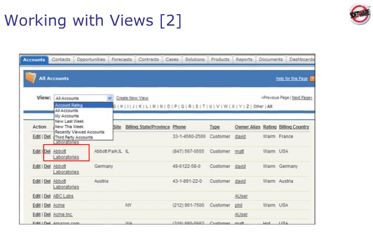
Task: Open the View dropdown arrow
Action: [110, 98]
